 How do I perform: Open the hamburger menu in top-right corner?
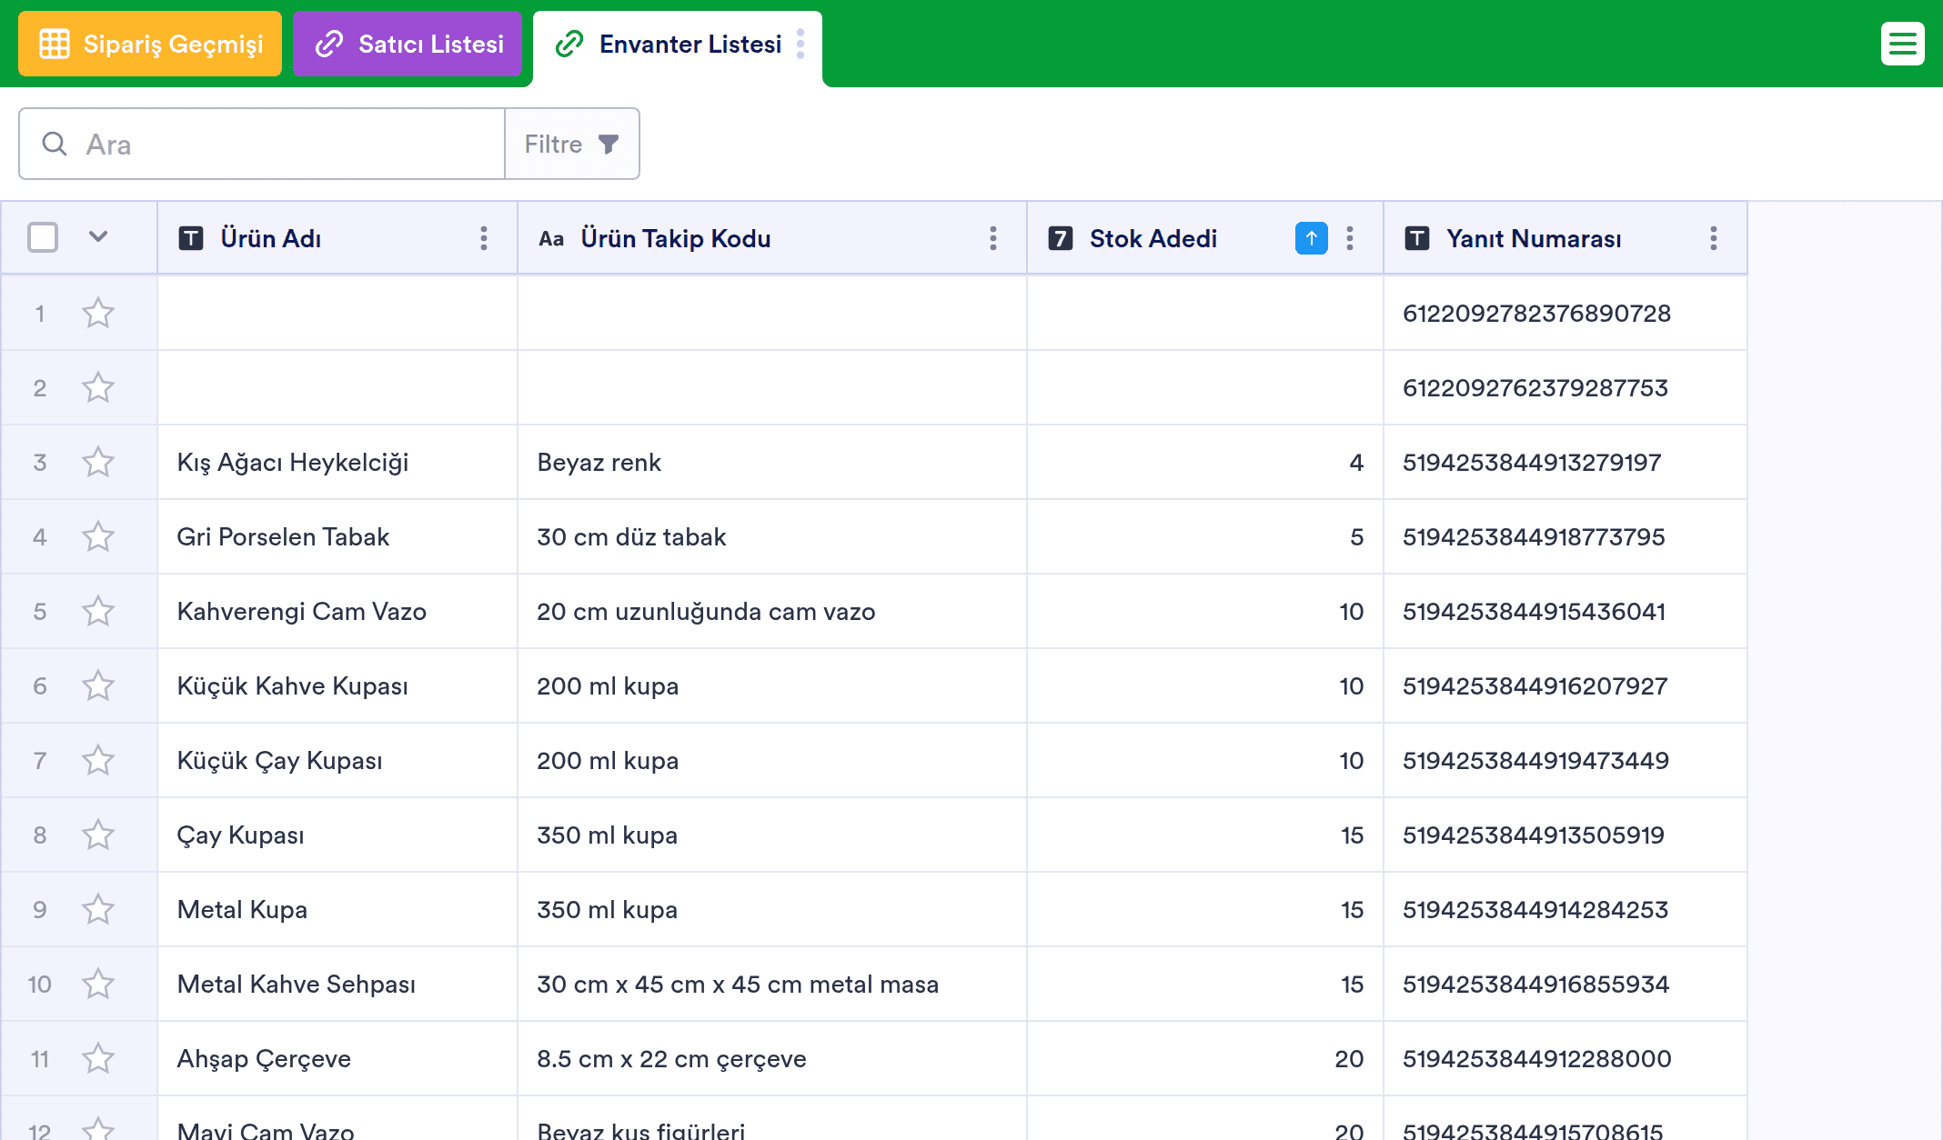coord(1902,44)
